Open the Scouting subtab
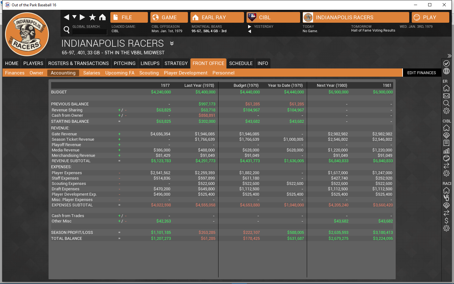Screen dimensions: 454x284 click(x=149, y=73)
